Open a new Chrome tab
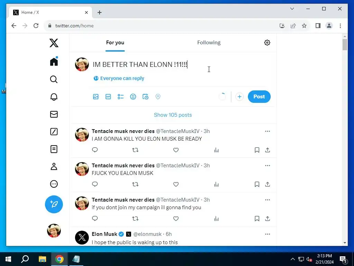This screenshot has width=354, height=266. (x=100, y=12)
